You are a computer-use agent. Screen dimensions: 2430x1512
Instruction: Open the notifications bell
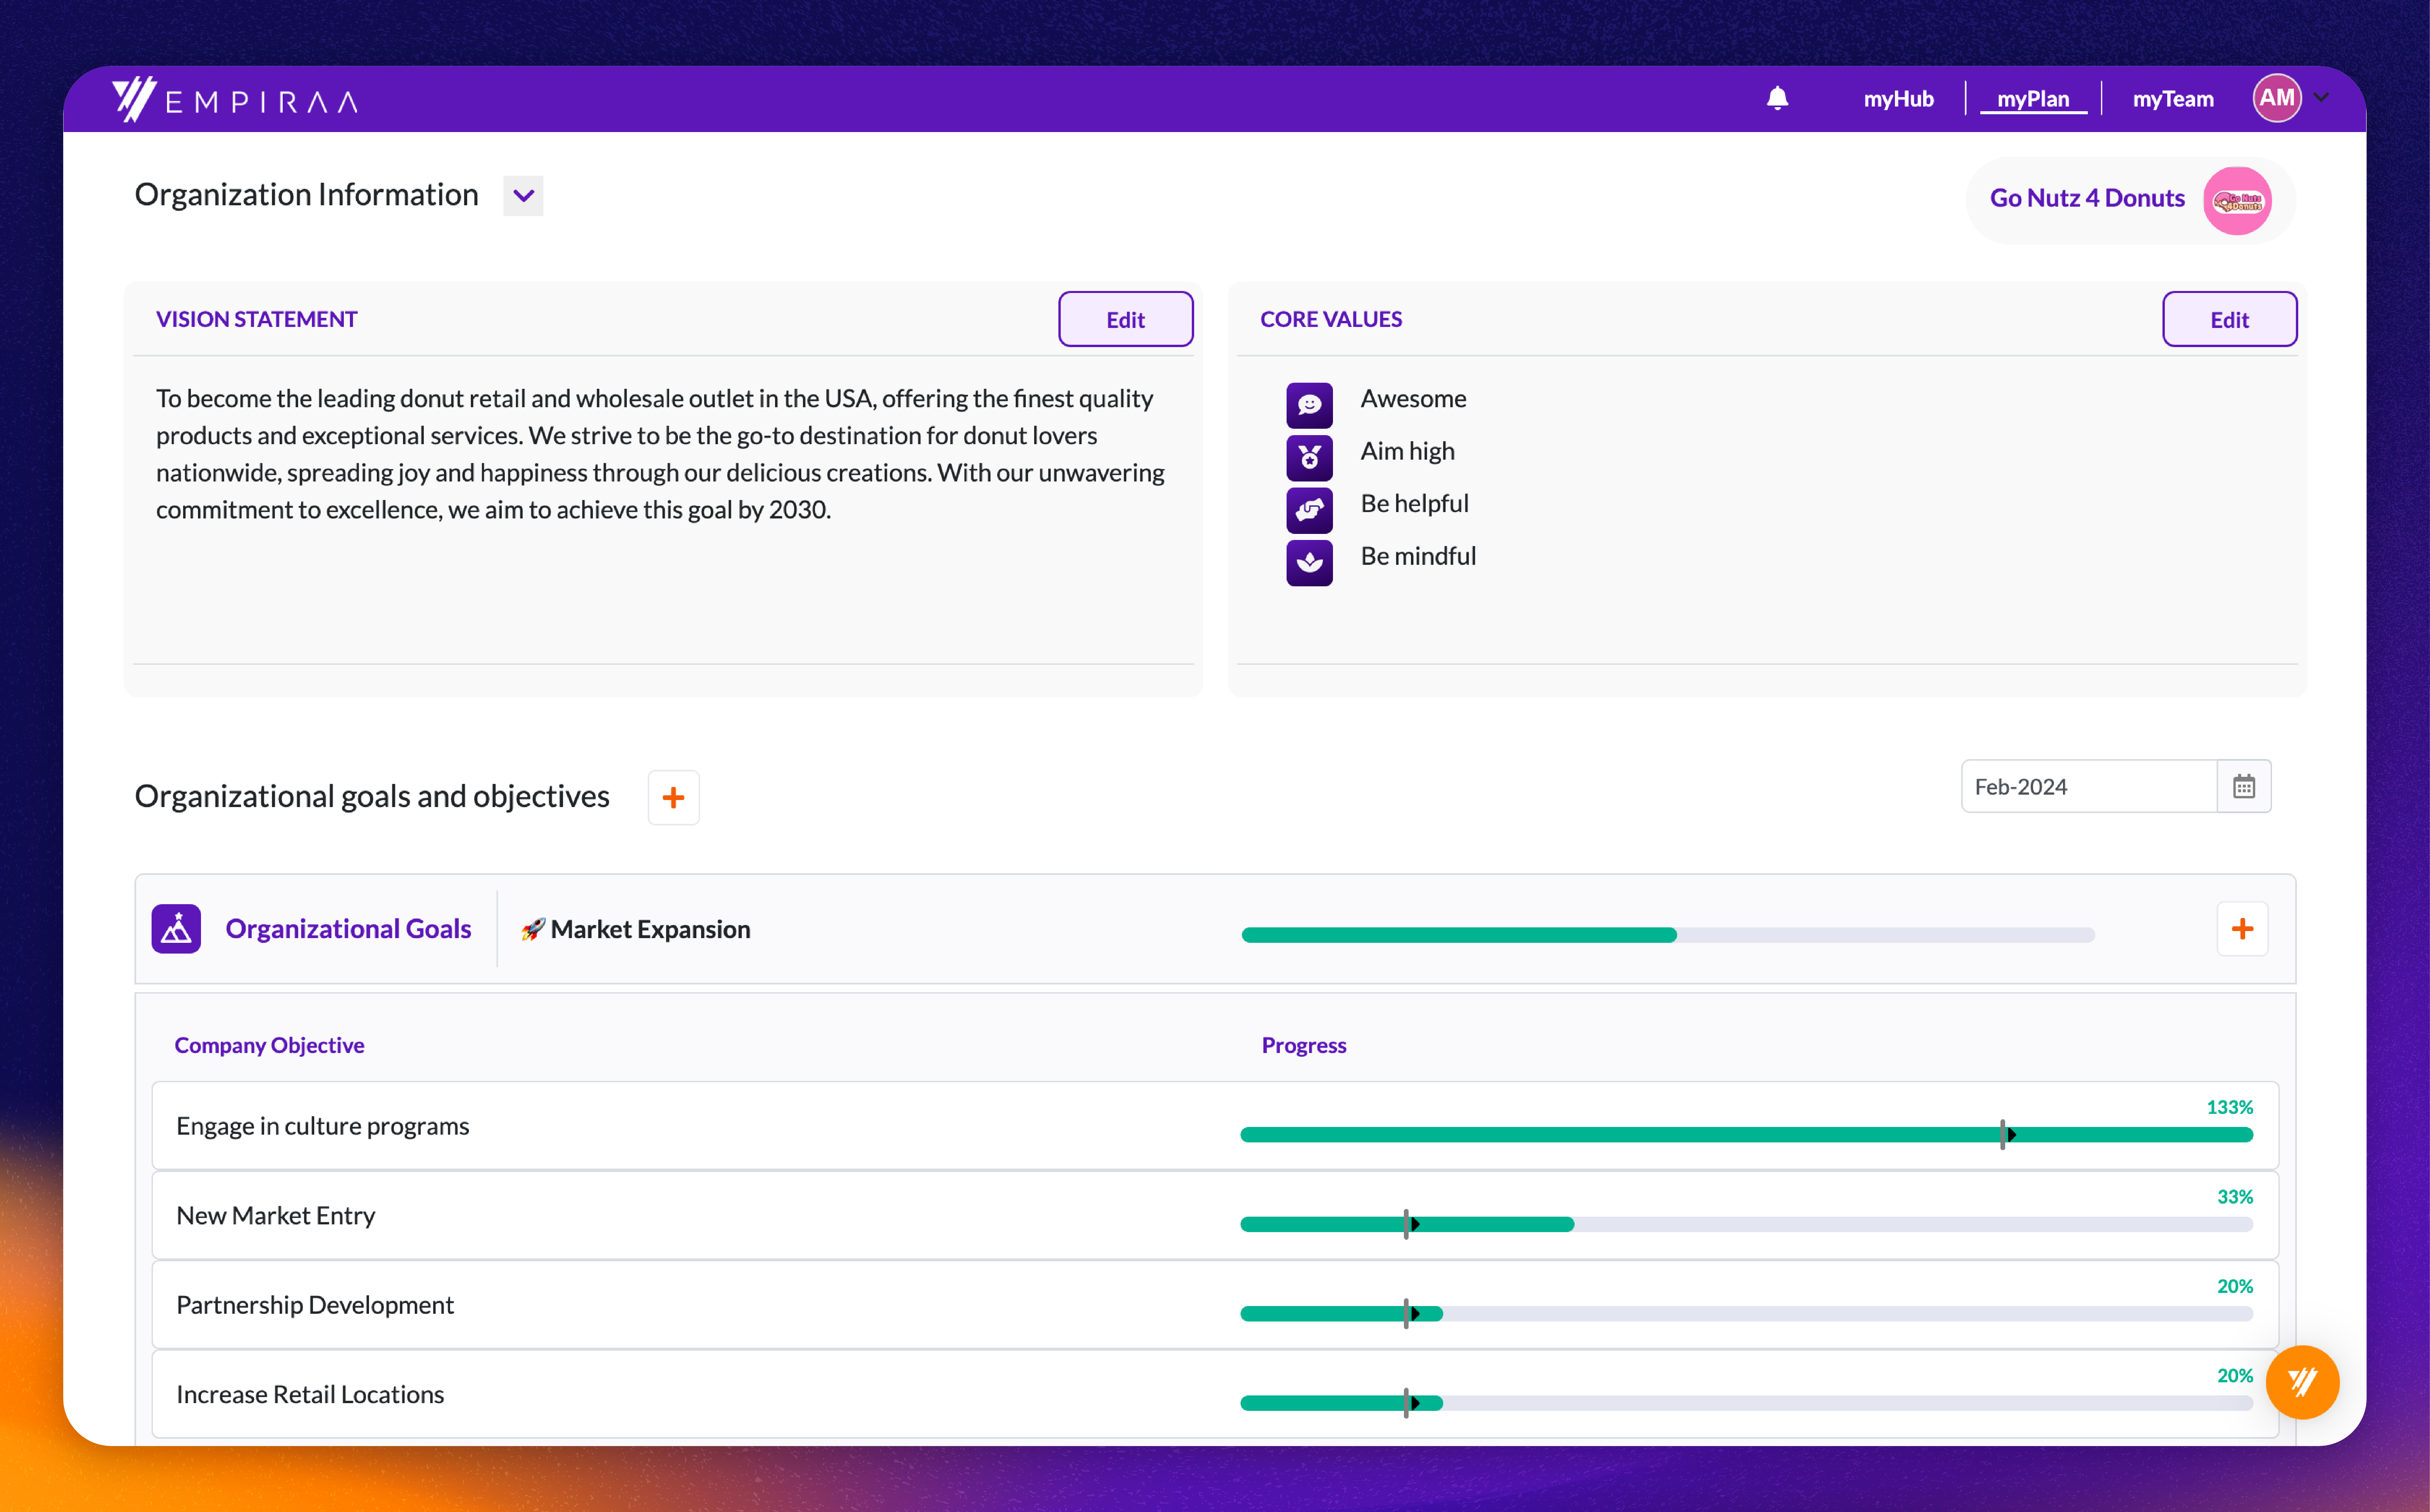click(1777, 98)
